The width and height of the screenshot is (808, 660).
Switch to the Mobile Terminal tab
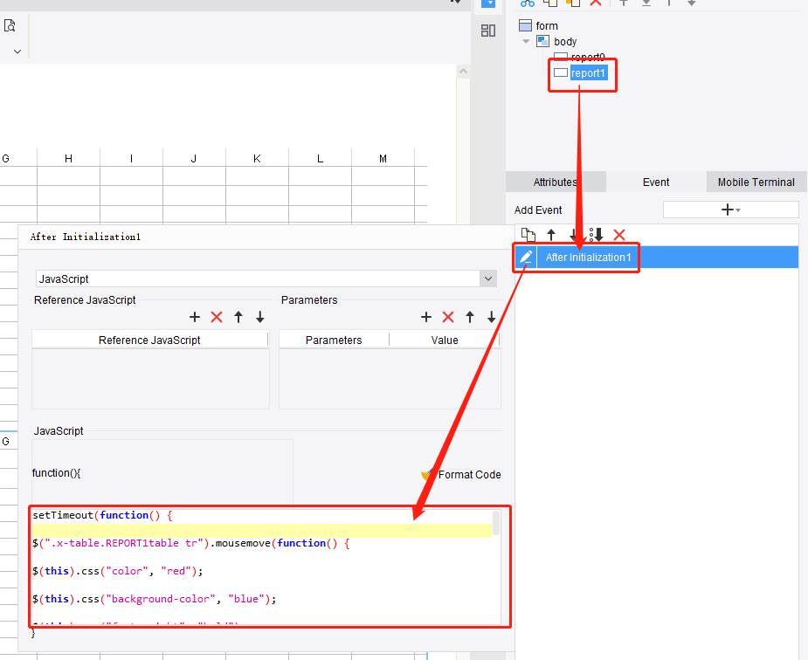[756, 182]
